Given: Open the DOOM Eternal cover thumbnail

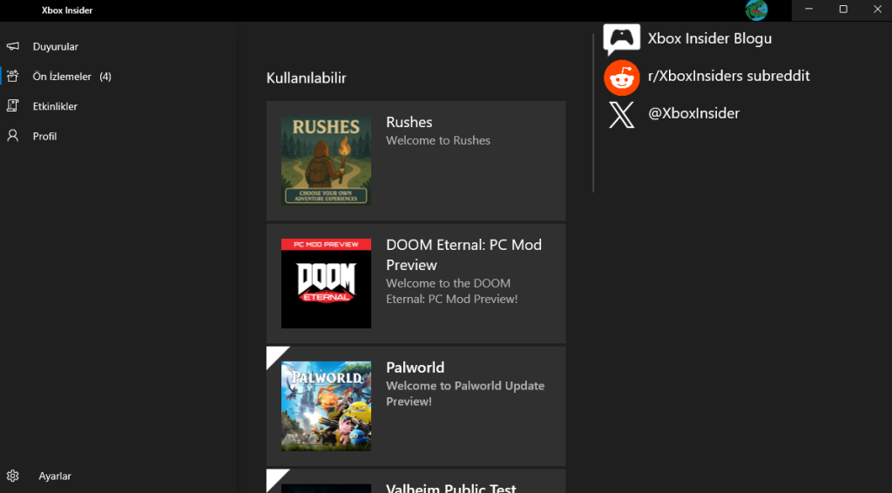Looking at the screenshot, I should pos(326,283).
